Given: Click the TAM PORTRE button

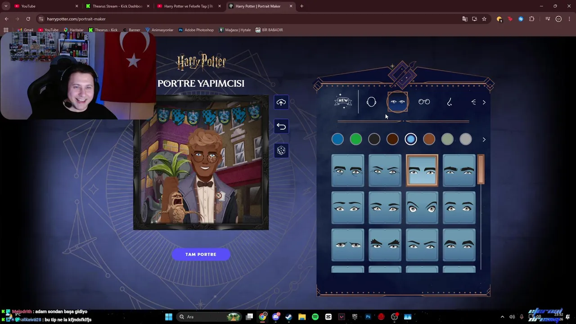Looking at the screenshot, I should click(201, 255).
